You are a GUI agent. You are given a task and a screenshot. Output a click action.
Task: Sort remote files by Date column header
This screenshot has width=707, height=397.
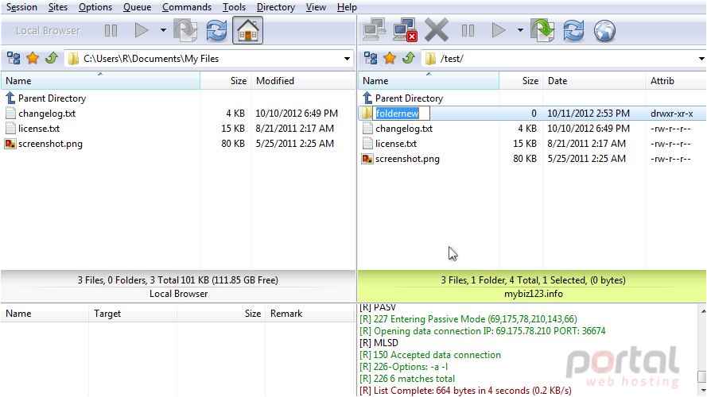[x=594, y=80]
